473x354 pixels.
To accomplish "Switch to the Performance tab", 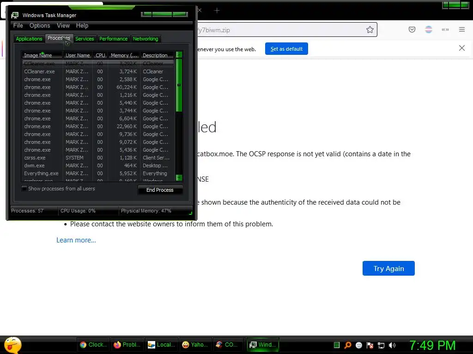I will tap(114, 39).
